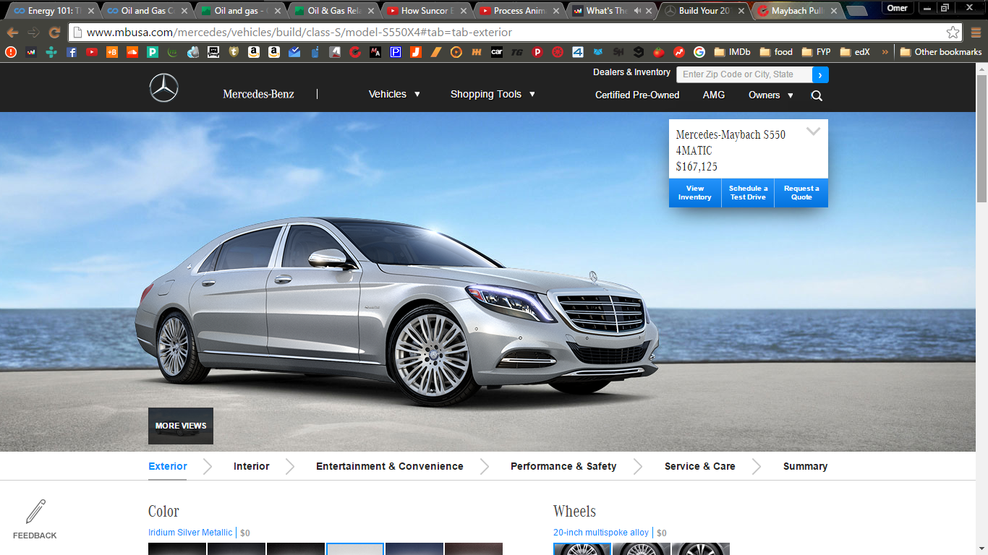Open the Certified Pre-Owned link
988x555 pixels.
pos(637,95)
